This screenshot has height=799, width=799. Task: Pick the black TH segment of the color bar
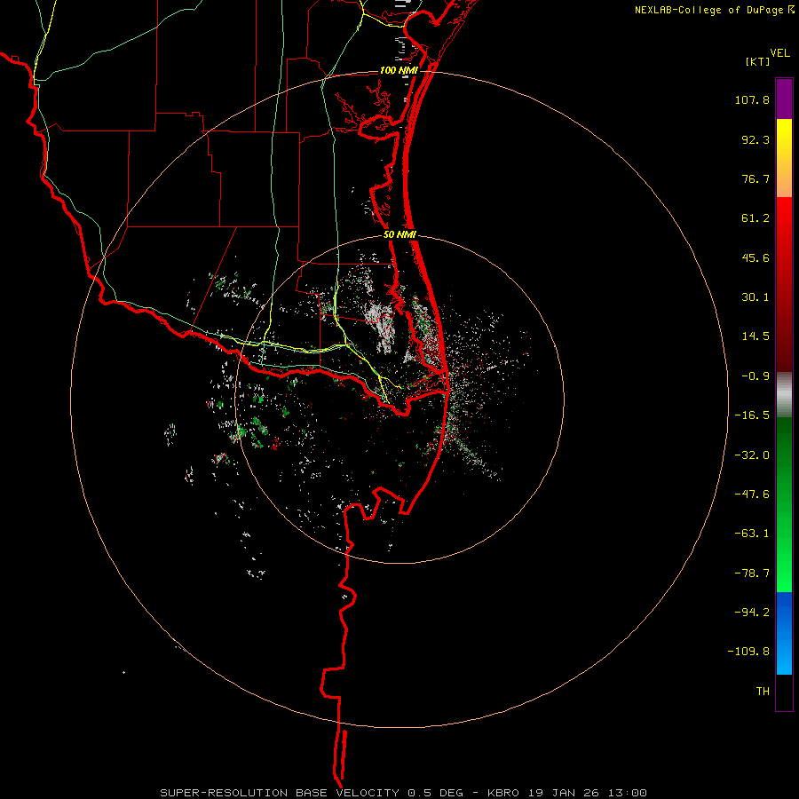784,692
